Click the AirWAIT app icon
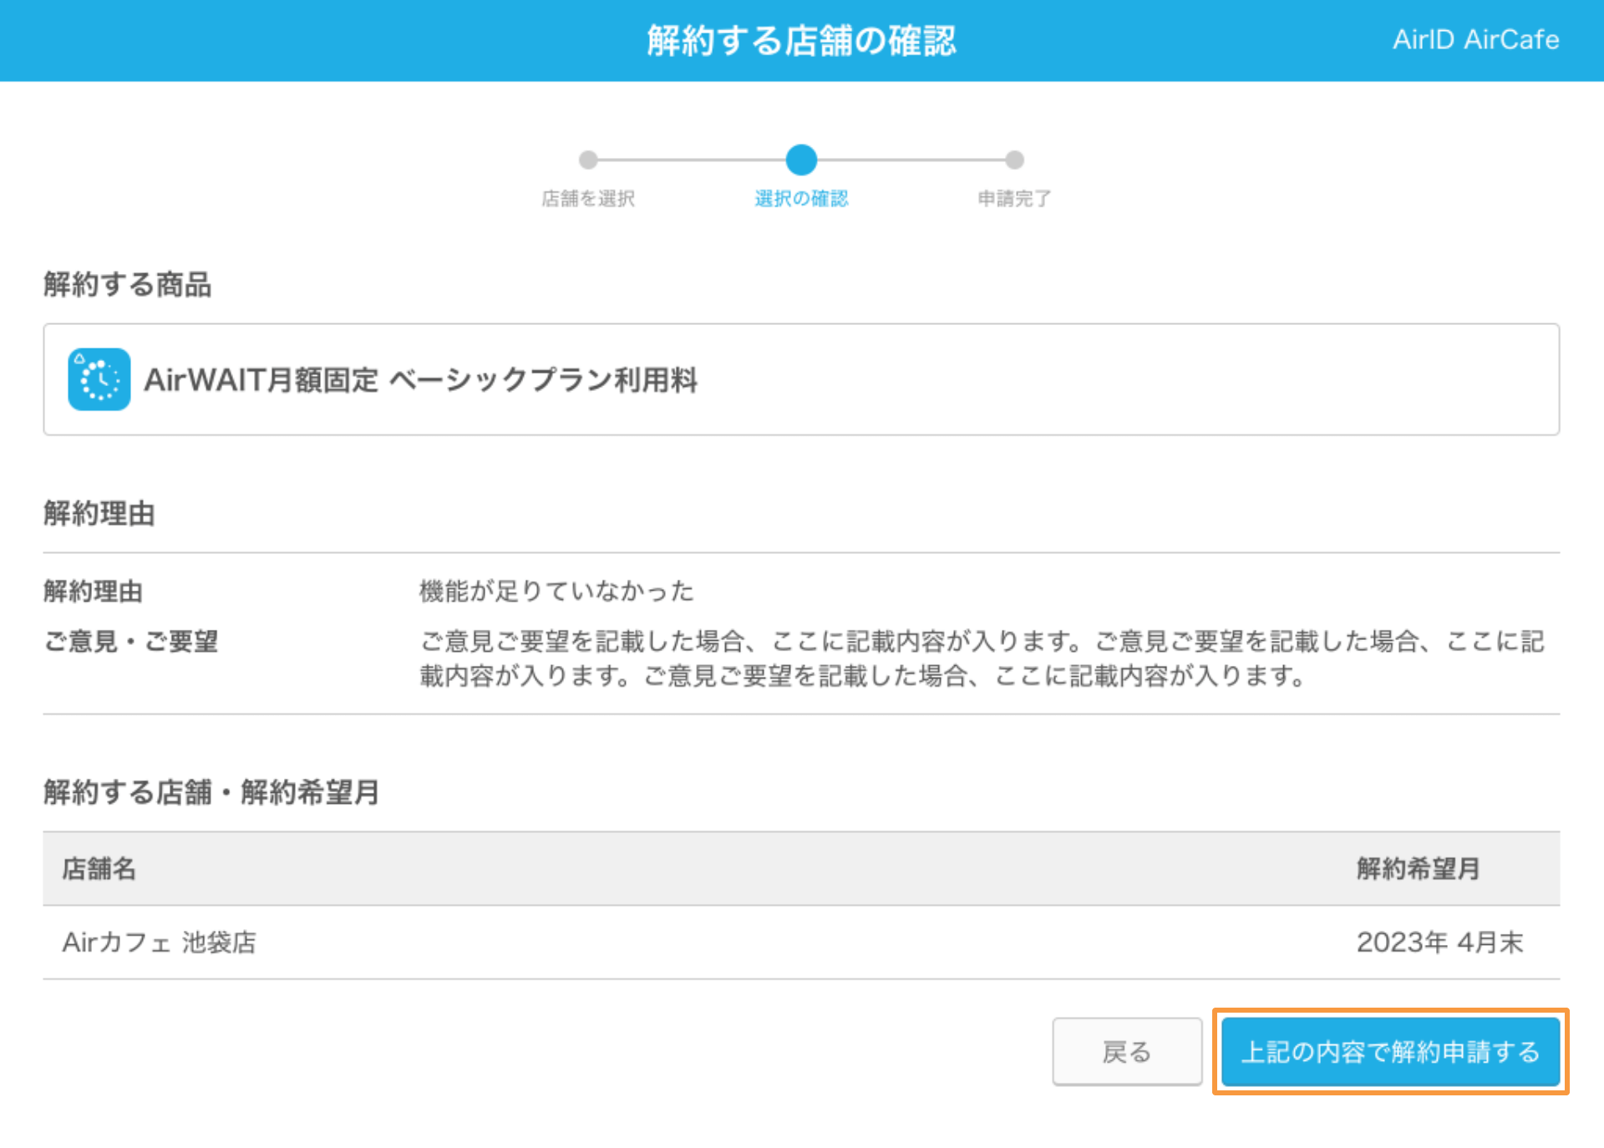The width and height of the screenshot is (1604, 1148). [99, 379]
